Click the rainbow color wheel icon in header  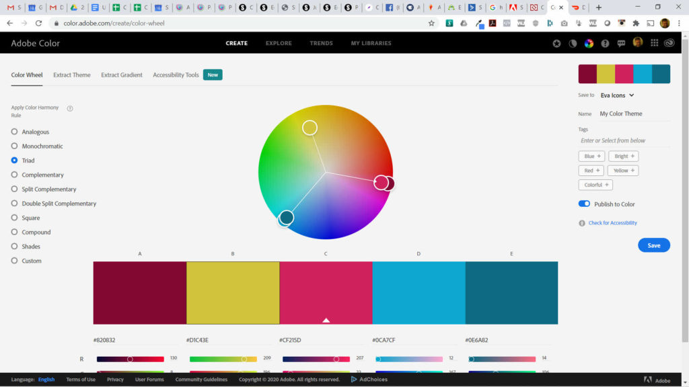[589, 43]
